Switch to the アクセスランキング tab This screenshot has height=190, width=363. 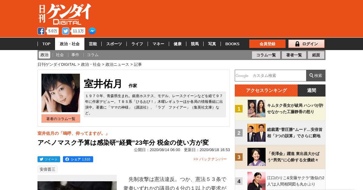coord(266,90)
